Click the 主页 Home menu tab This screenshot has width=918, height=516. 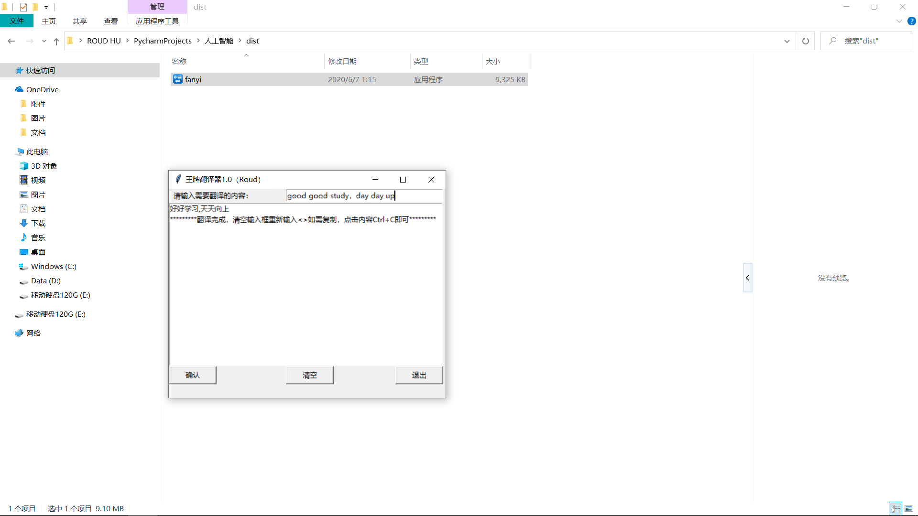point(49,21)
